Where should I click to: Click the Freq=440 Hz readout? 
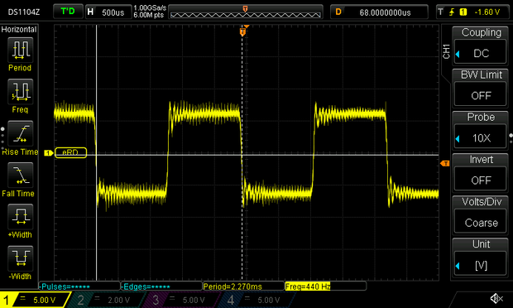[x=325, y=286]
